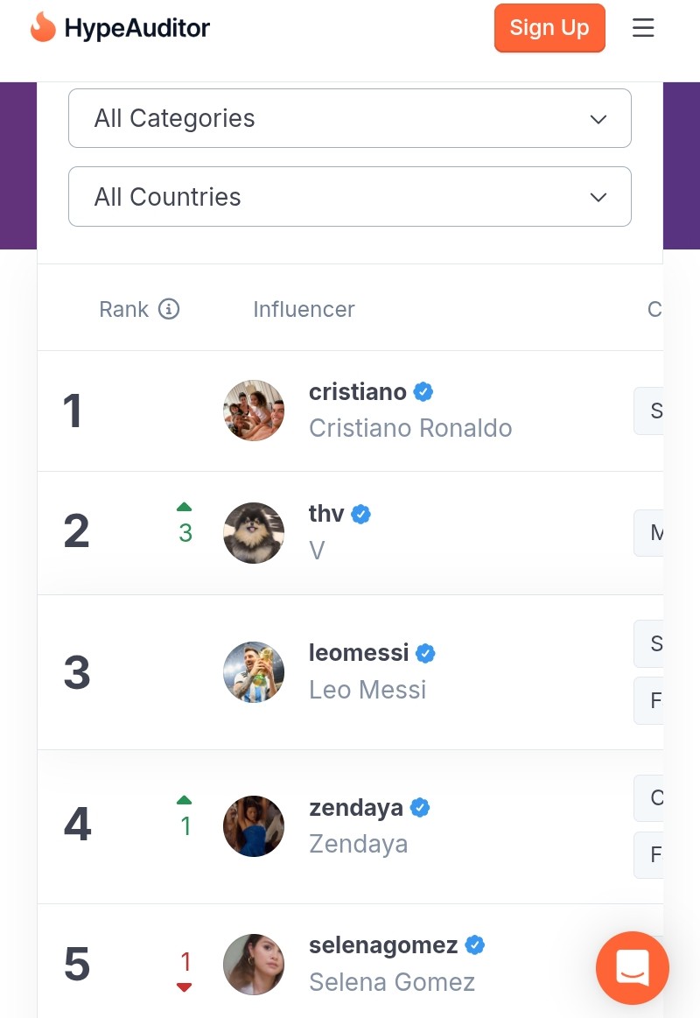Click Zendaya's profile avatar
The height and width of the screenshot is (1018, 700).
(x=254, y=826)
